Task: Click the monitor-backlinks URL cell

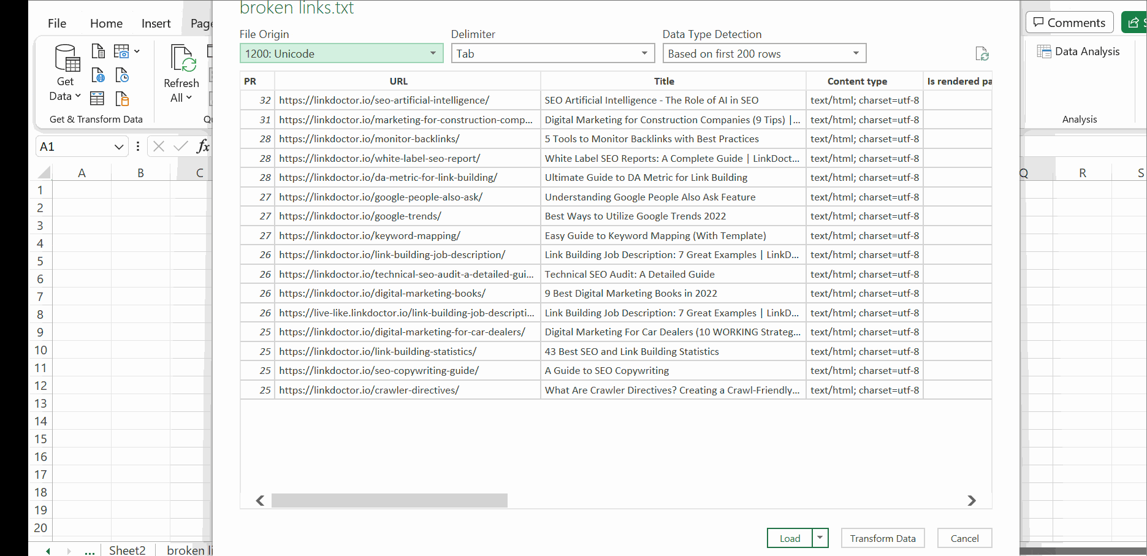Action: [408, 139]
